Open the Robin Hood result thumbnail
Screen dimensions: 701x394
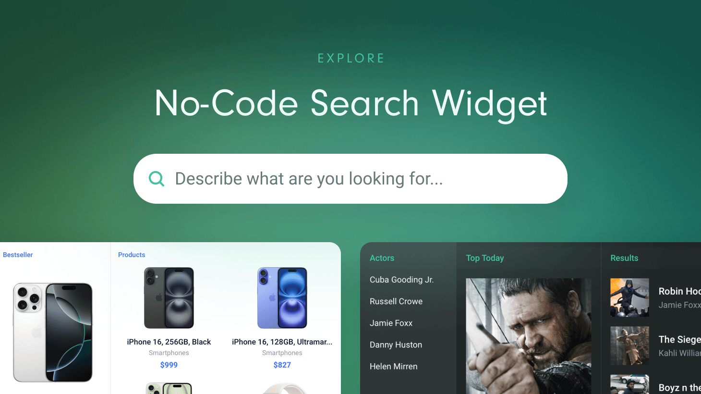coord(629,297)
